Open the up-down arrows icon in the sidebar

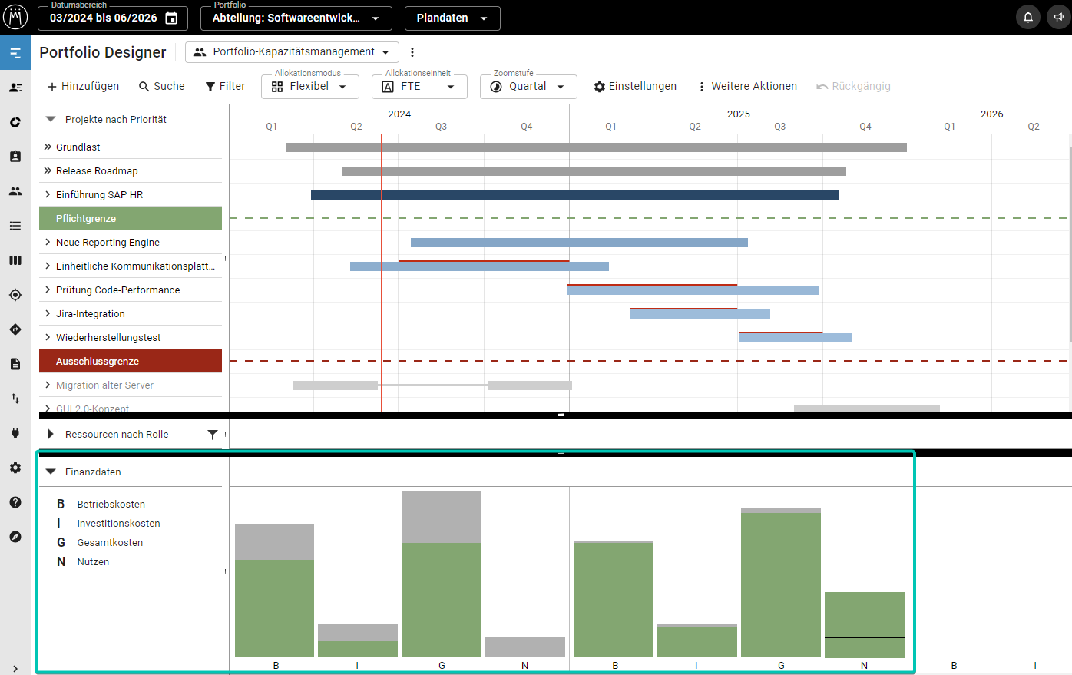[15, 399]
